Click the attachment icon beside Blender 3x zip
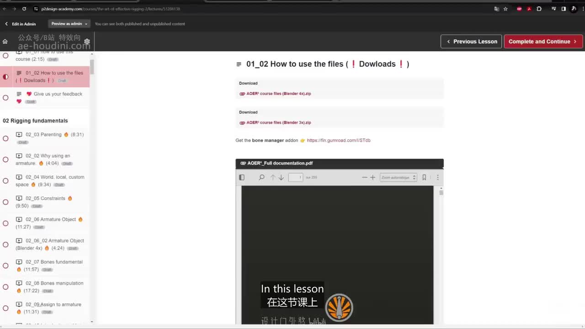Image resolution: width=585 pixels, height=329 pixels. pyautogui.click(x=242, y=122)
